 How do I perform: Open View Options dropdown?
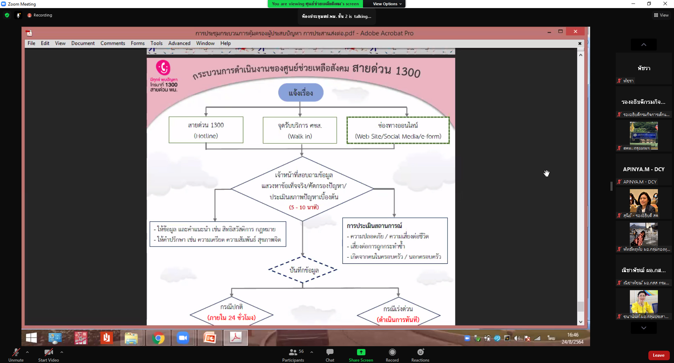[387, 4]
